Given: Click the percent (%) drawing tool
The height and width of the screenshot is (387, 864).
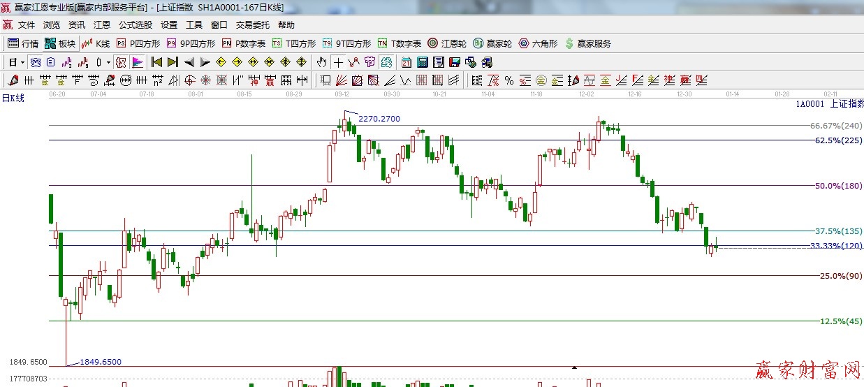Looking at the screenshot, I should tap(509, 80).
